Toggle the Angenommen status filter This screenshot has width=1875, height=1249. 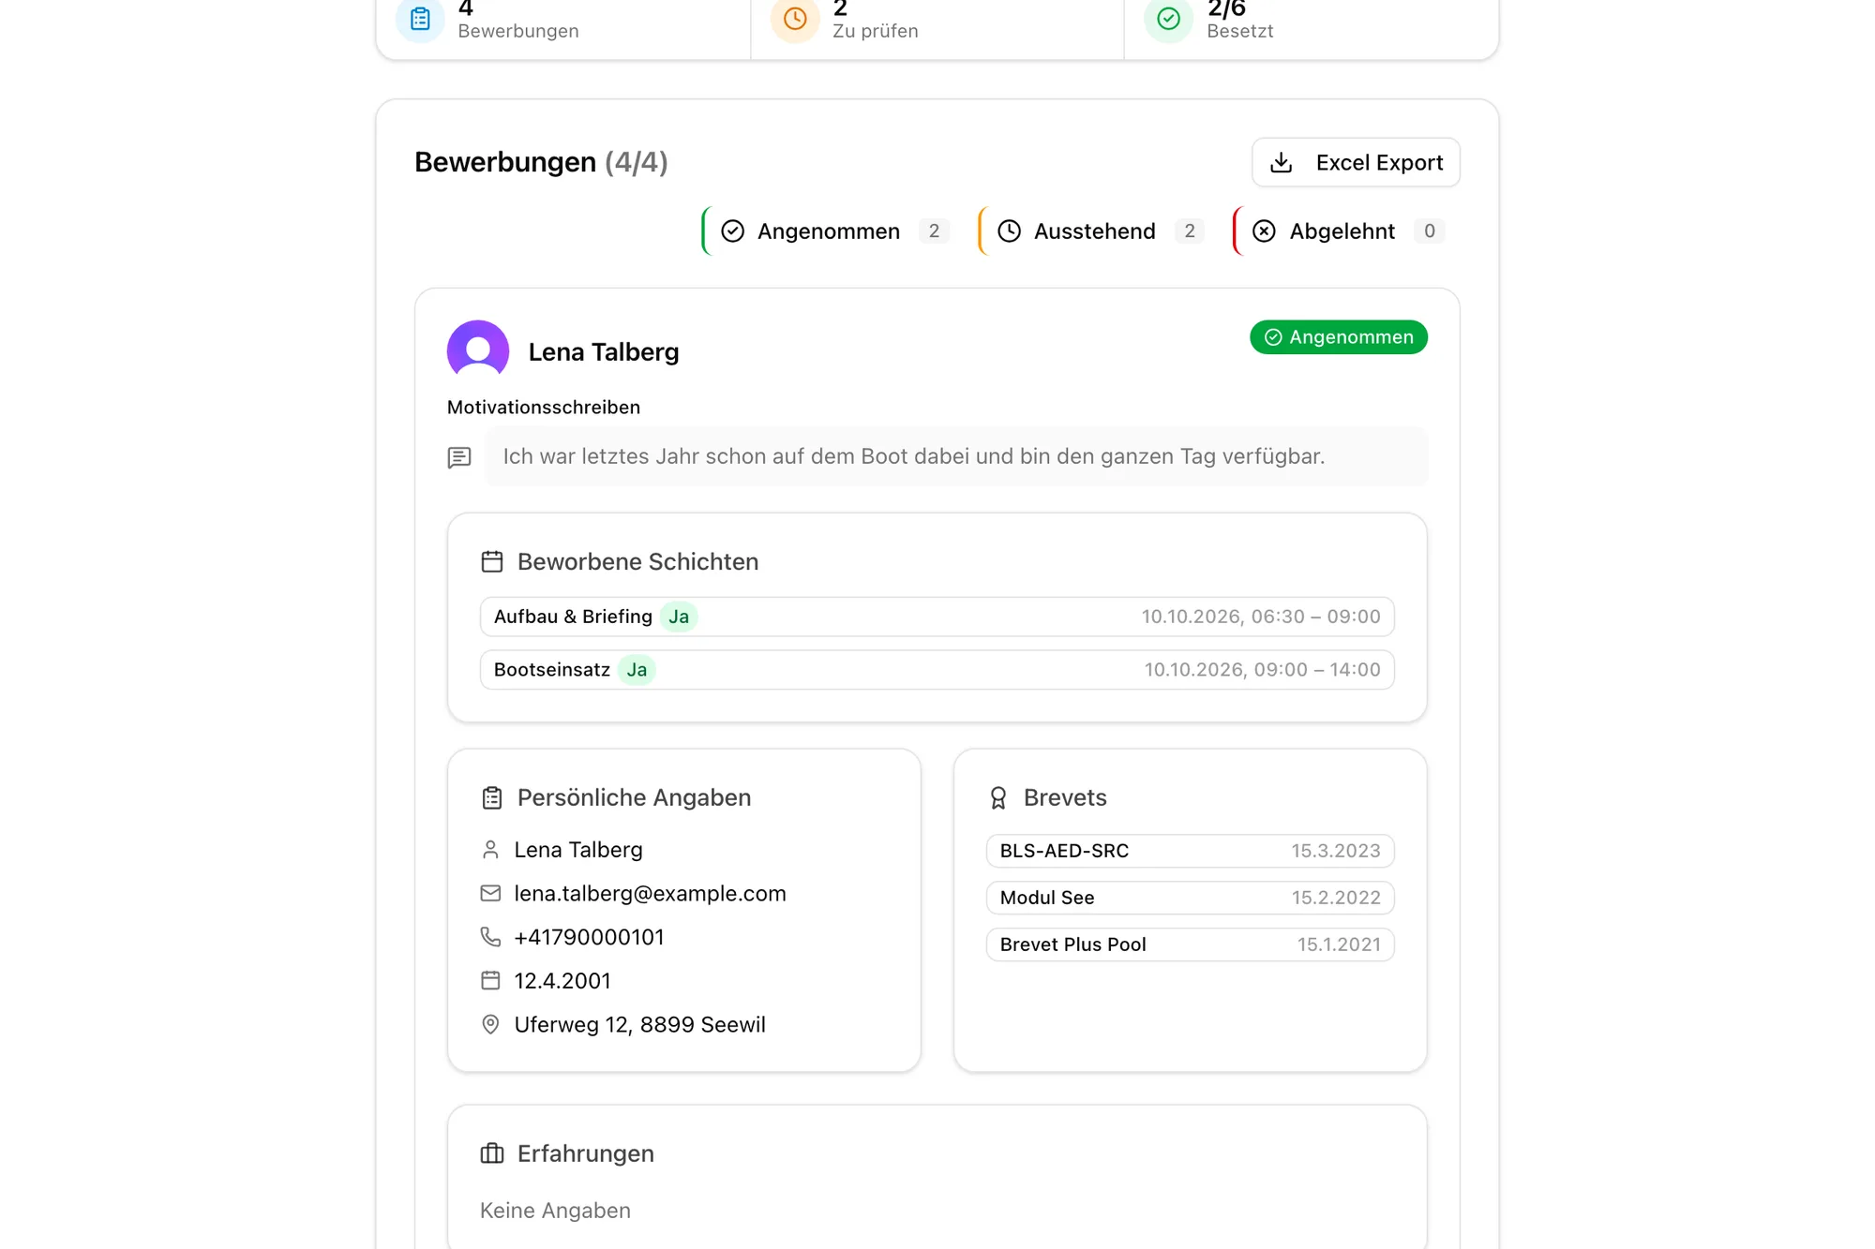tap(829, 231)
